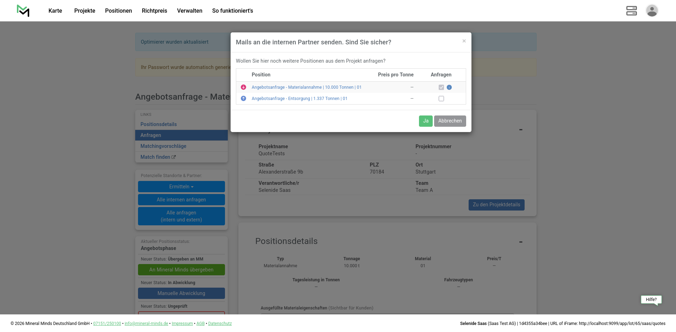
Task: Click the external link icon by Match finden
Action: click(174, 157)
